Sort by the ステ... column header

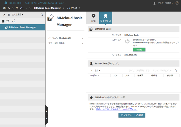(x=128, y=75)
